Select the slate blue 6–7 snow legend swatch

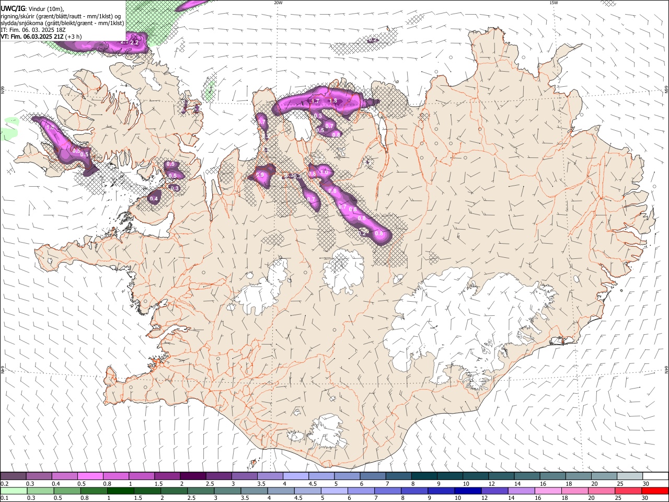[373, 476]
